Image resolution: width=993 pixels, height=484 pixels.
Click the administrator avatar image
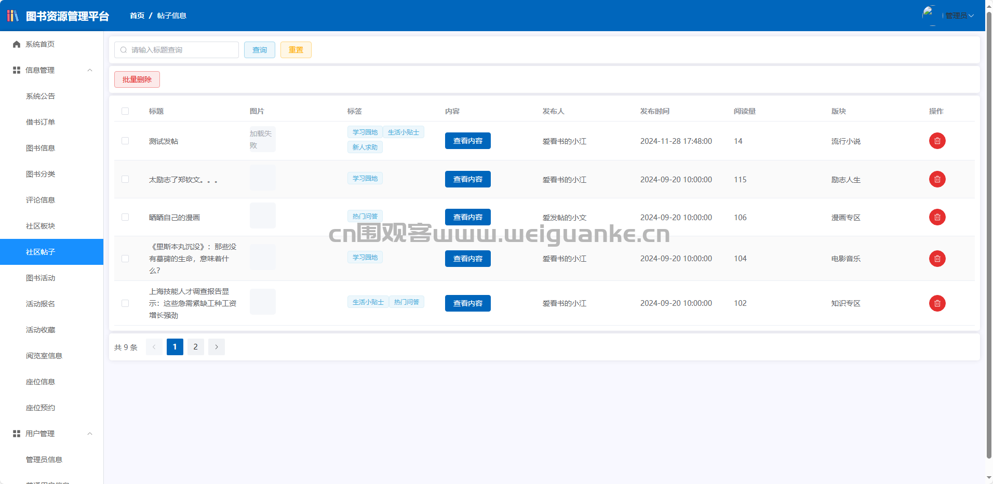pyautogui.click(x=932, y=15)
